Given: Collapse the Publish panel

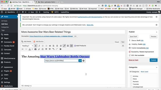Looking at the screenshot, I should point(157,32).
